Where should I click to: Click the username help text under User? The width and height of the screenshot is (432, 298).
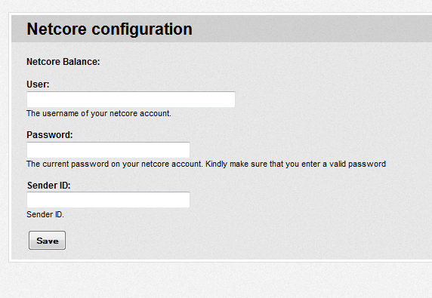99,113
